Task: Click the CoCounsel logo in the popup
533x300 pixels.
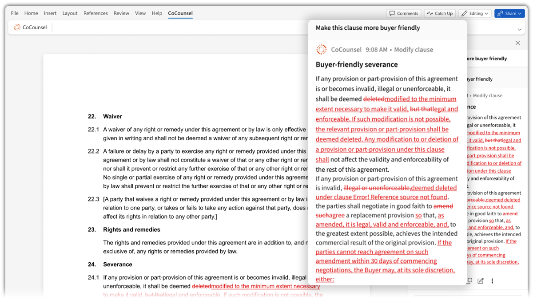Action: coord(321,50)
